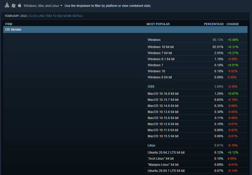The height and width of the screenshot is (175, 252).
Task: Click the MacOS 10.12.6 64 bit row
Action: pyautogui.click(x=196, y=124)
